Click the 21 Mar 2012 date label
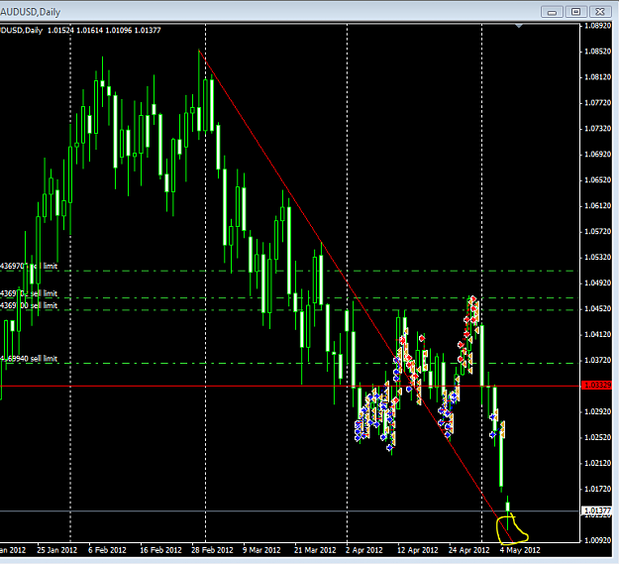Image resolution: width=619 pixels, height=564 pixels. (x=315, y=550)
